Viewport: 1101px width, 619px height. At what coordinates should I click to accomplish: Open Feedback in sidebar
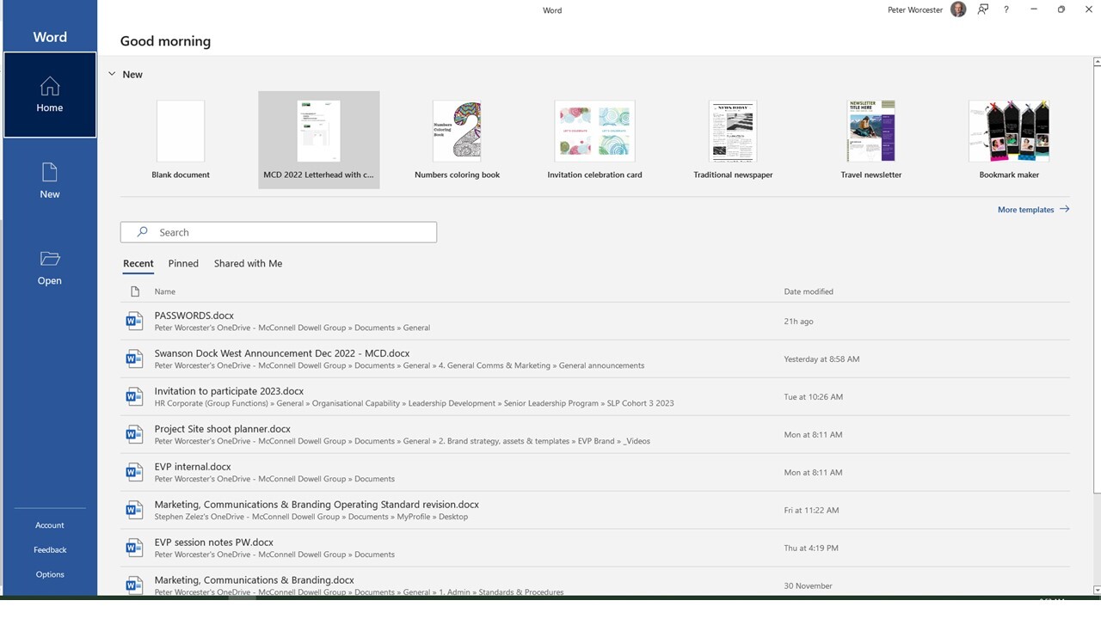coord(50,550)
